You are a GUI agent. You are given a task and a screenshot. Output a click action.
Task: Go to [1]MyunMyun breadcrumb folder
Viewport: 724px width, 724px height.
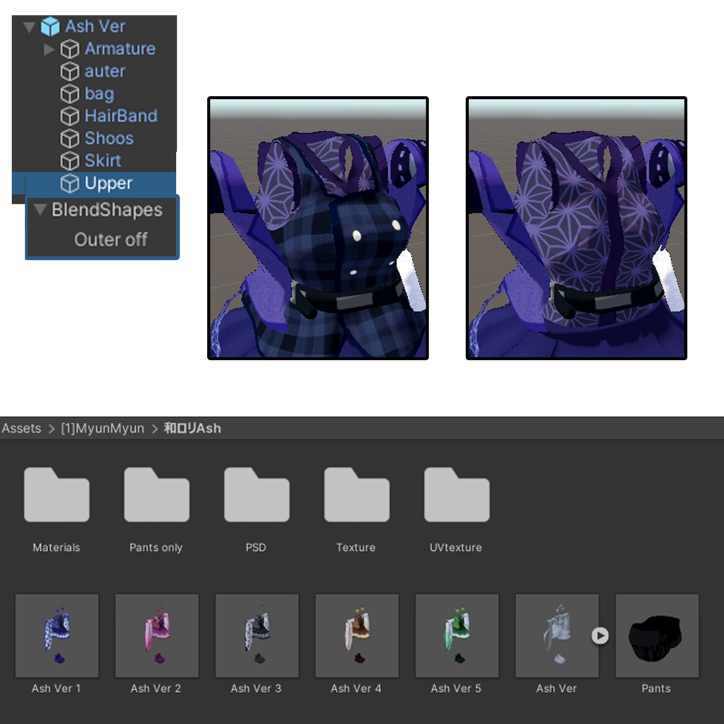point(103,428)
